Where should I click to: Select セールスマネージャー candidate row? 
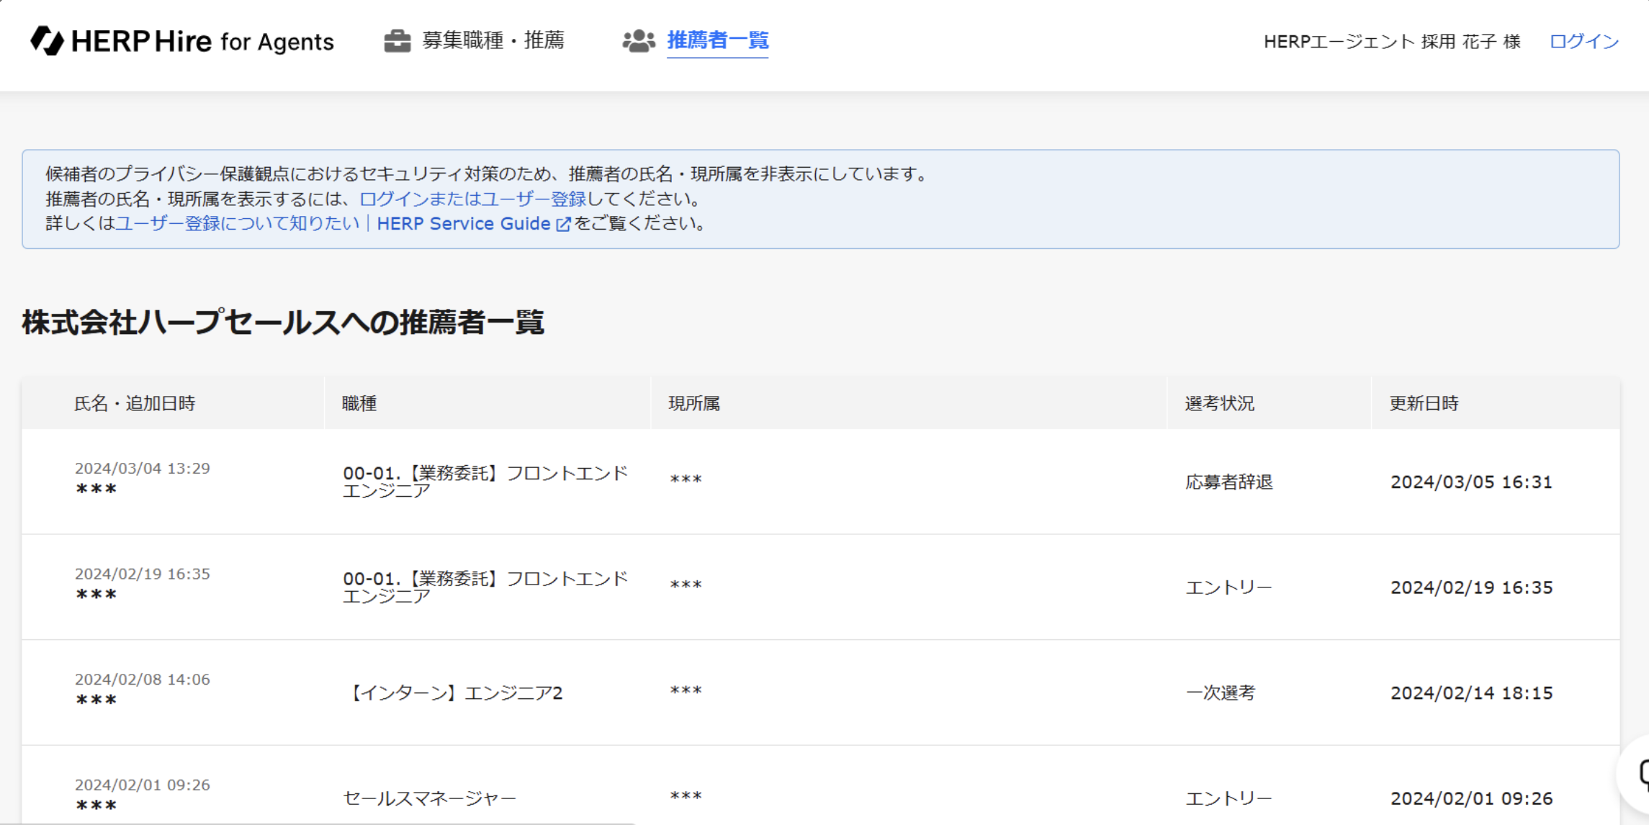click(x=429, y=798)
